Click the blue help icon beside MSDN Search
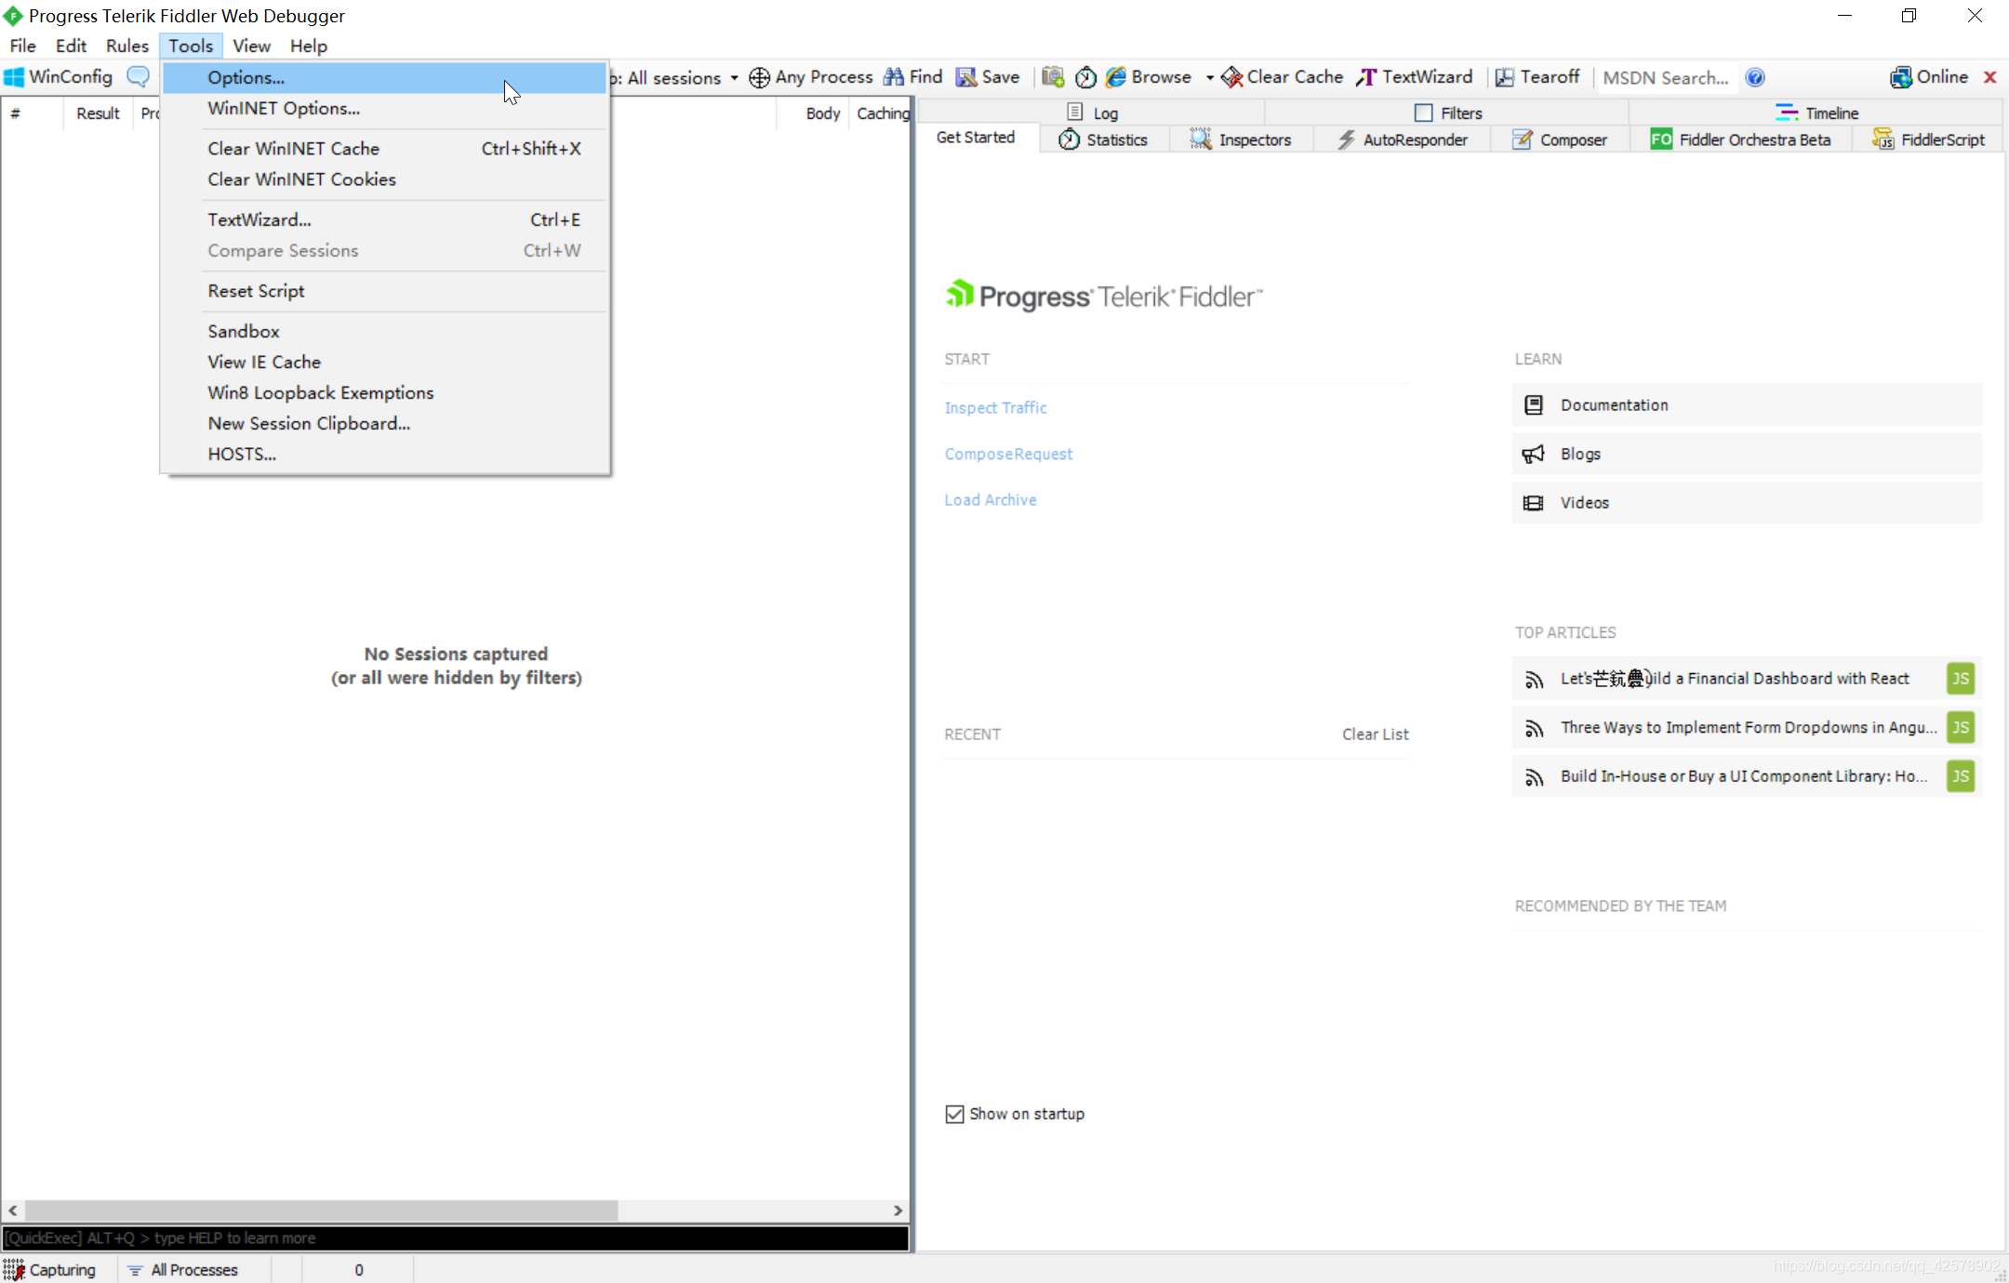 coord(1755,77)
